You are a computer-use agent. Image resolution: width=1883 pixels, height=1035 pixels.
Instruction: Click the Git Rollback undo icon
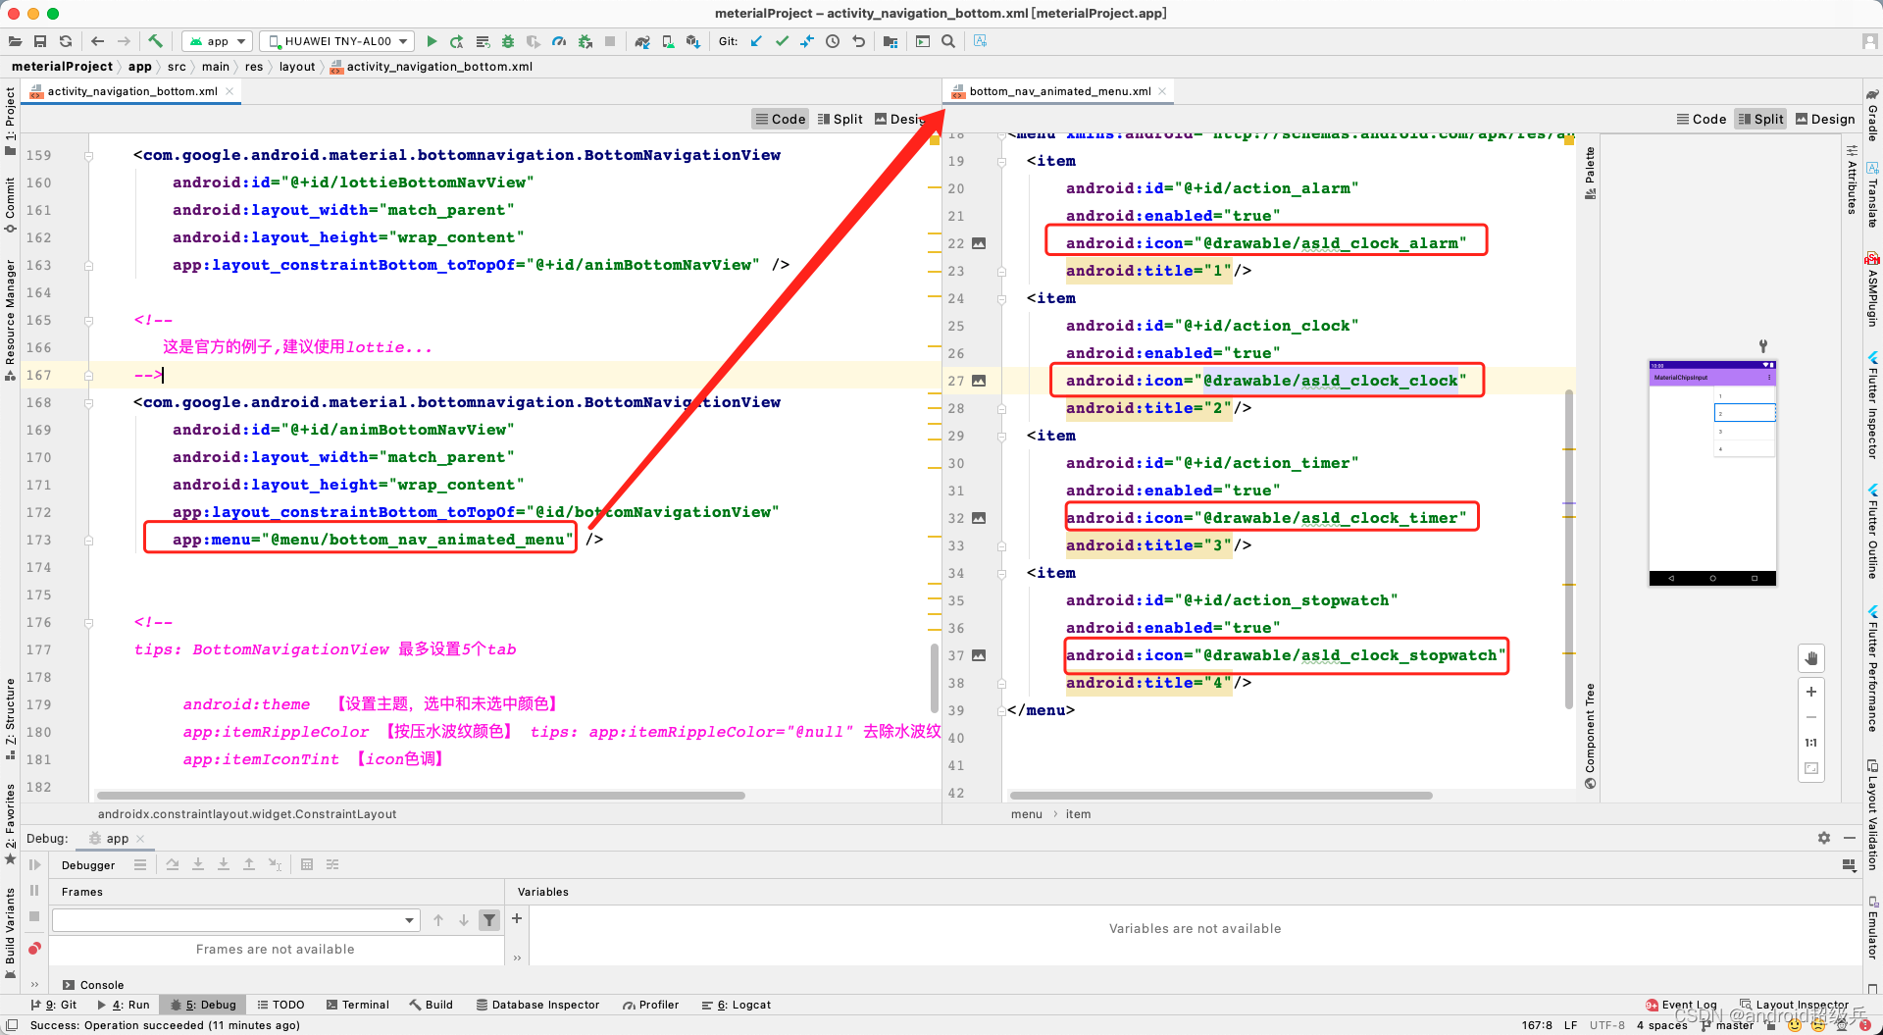[858, 41]
